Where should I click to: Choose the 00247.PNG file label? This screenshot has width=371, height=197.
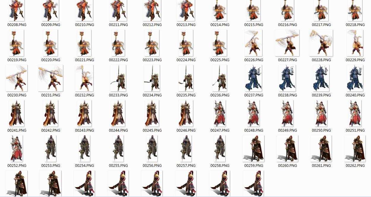pyautogui.click(x=220, y=130)
